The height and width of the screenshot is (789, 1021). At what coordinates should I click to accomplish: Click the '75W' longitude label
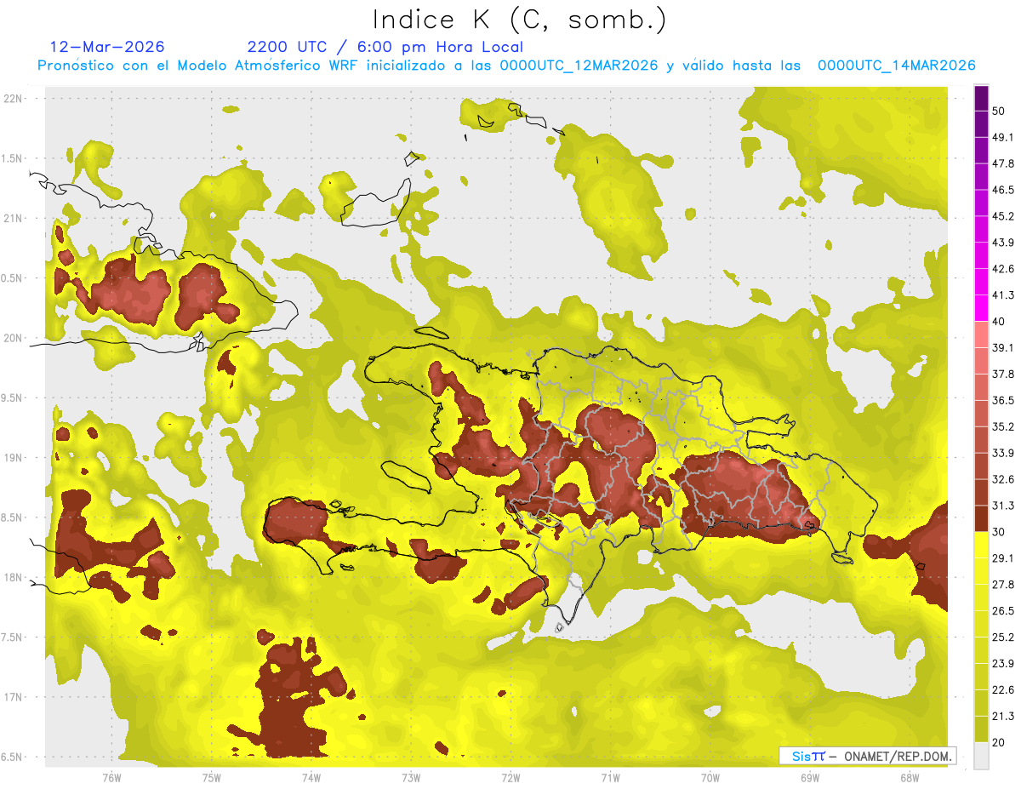(211, 777)
